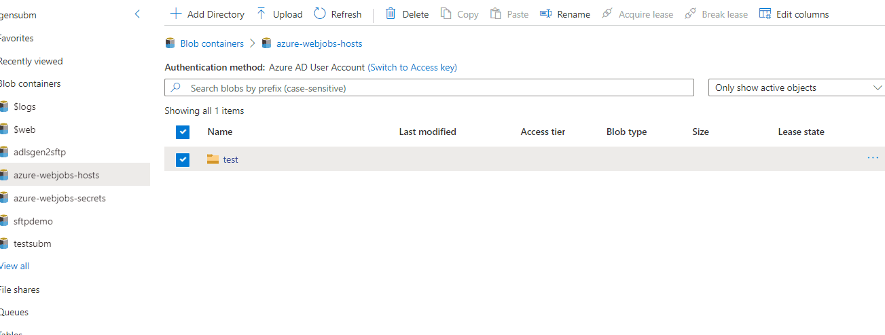Click the $web container icon

click(4, 130)
